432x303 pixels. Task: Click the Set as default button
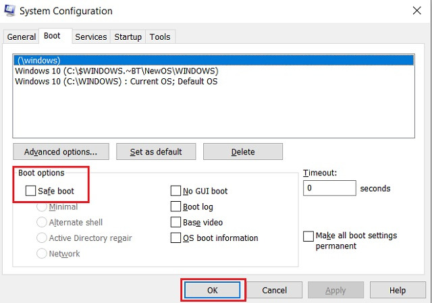pyautogui.click(x=156, y=151)
